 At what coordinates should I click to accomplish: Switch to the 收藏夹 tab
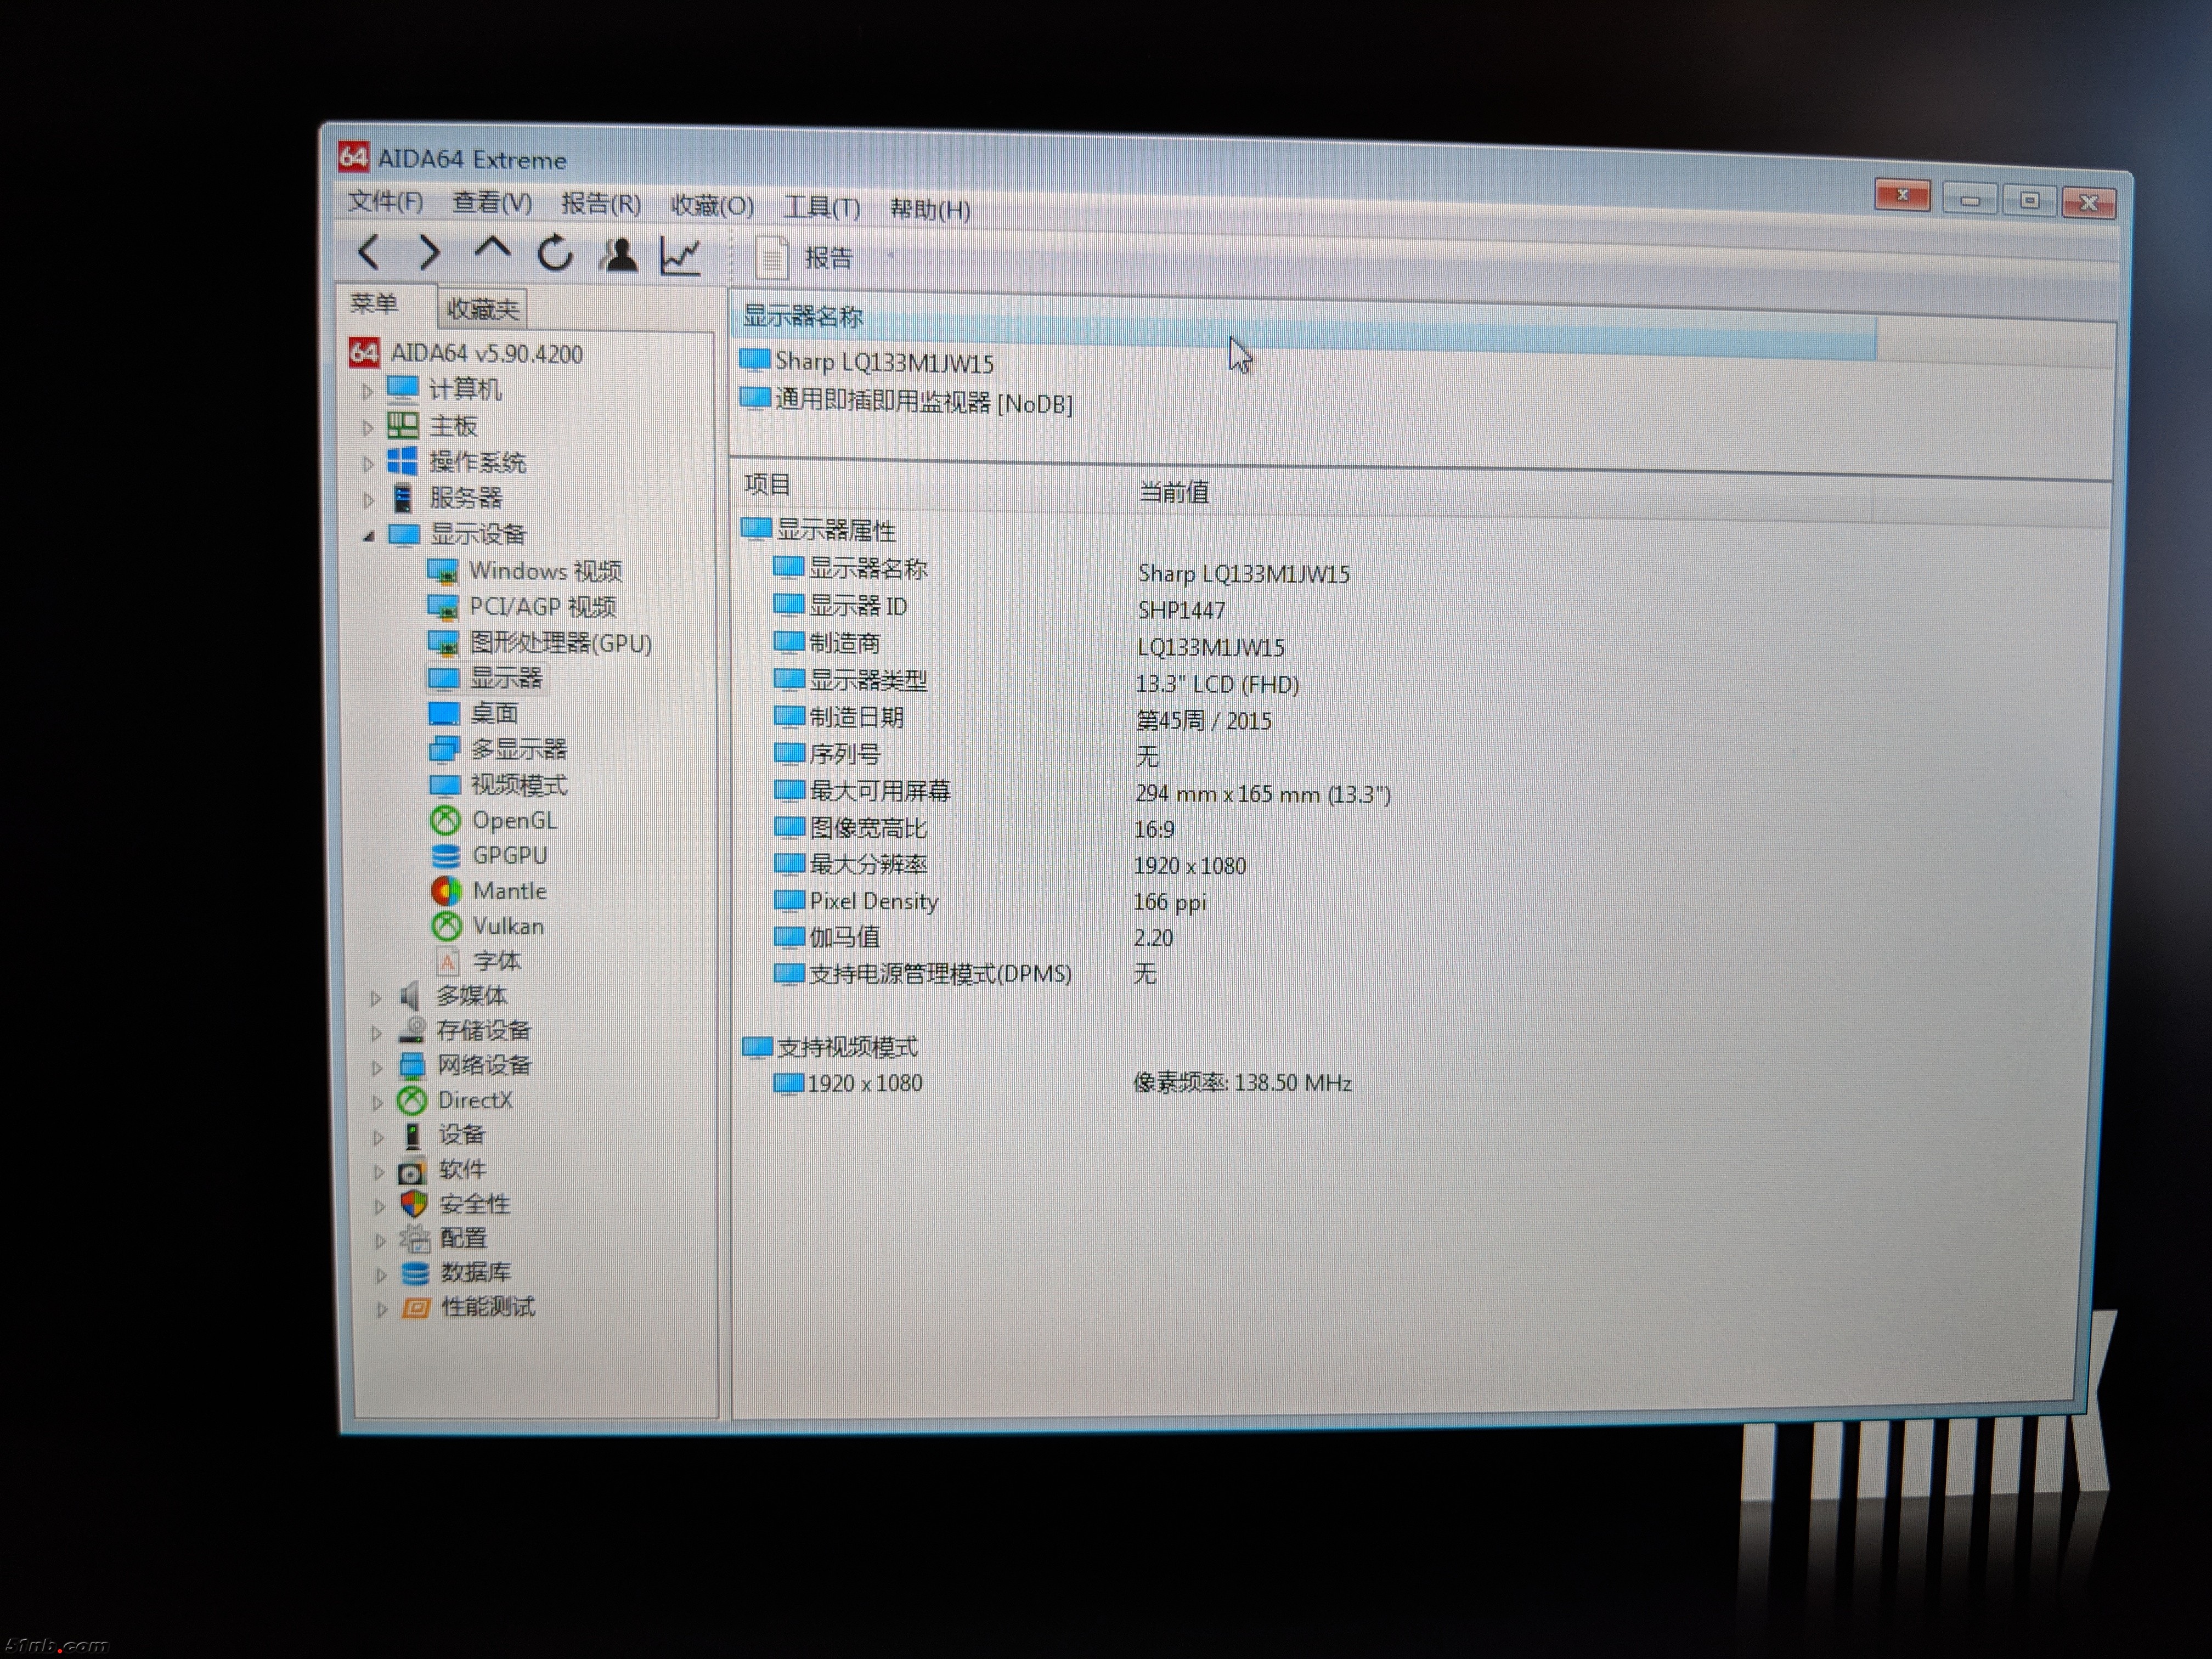click(x=482, y=309)
